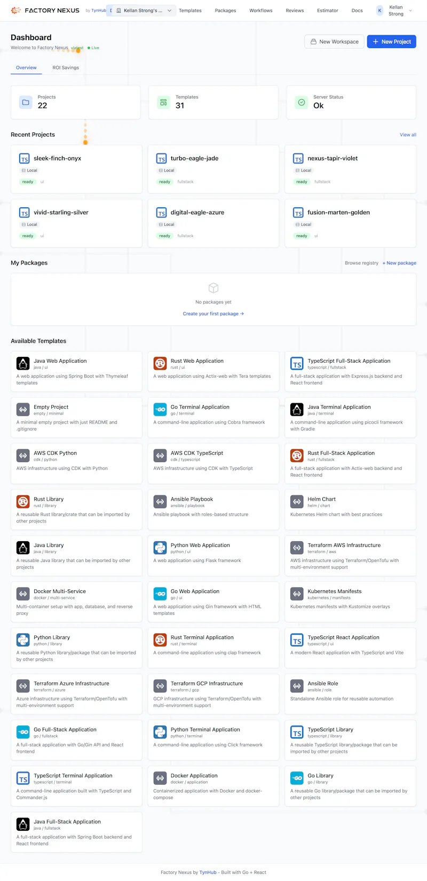Click the Rust Full-Stack Application icon
This screenshot has width=427, height=881.
pyautogui.click(x=297, y=456)
